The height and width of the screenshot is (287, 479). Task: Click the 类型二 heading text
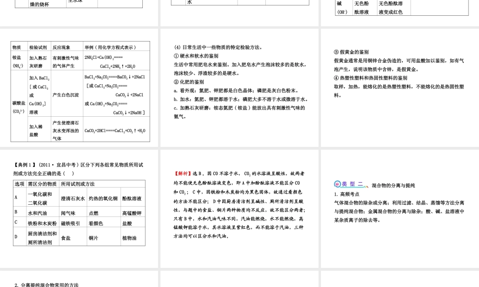click(x=352, y=184)
